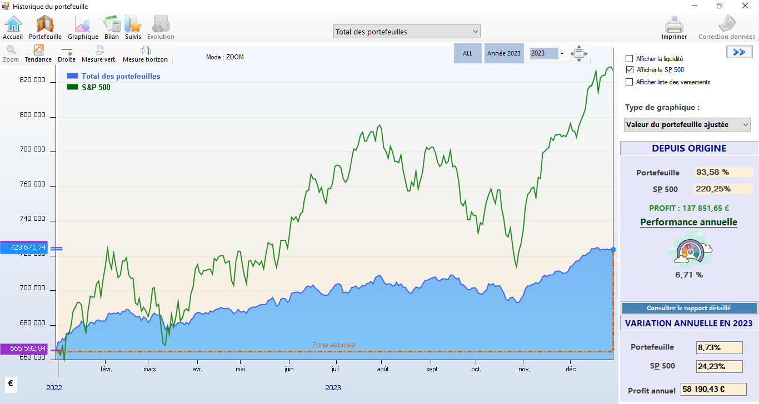
Task: Click the SP 500 24,23% annual field
Action: pyautogui.click(x=720, y=366)
